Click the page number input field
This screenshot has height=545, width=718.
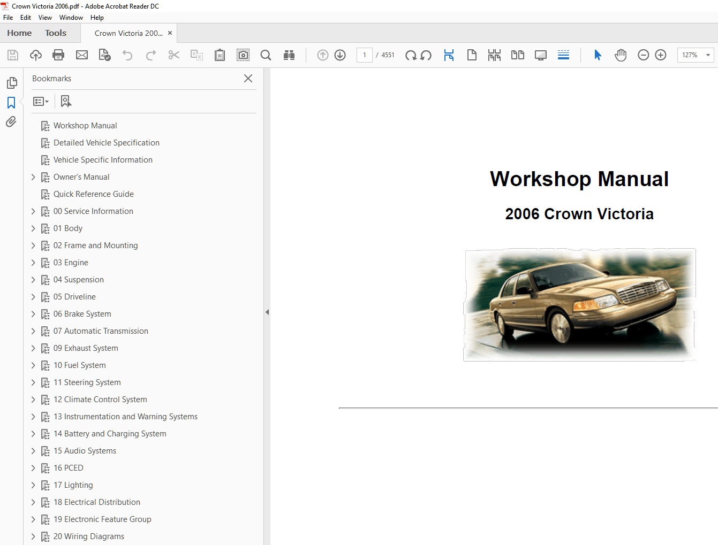click(x=365, y=55)
